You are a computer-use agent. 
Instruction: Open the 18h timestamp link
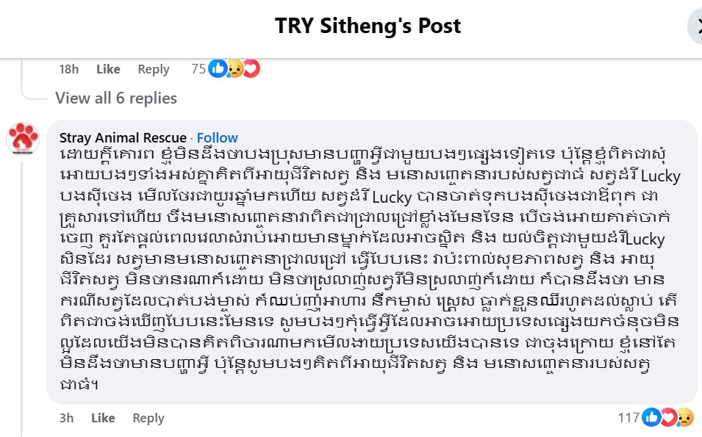tap(69, 69)
